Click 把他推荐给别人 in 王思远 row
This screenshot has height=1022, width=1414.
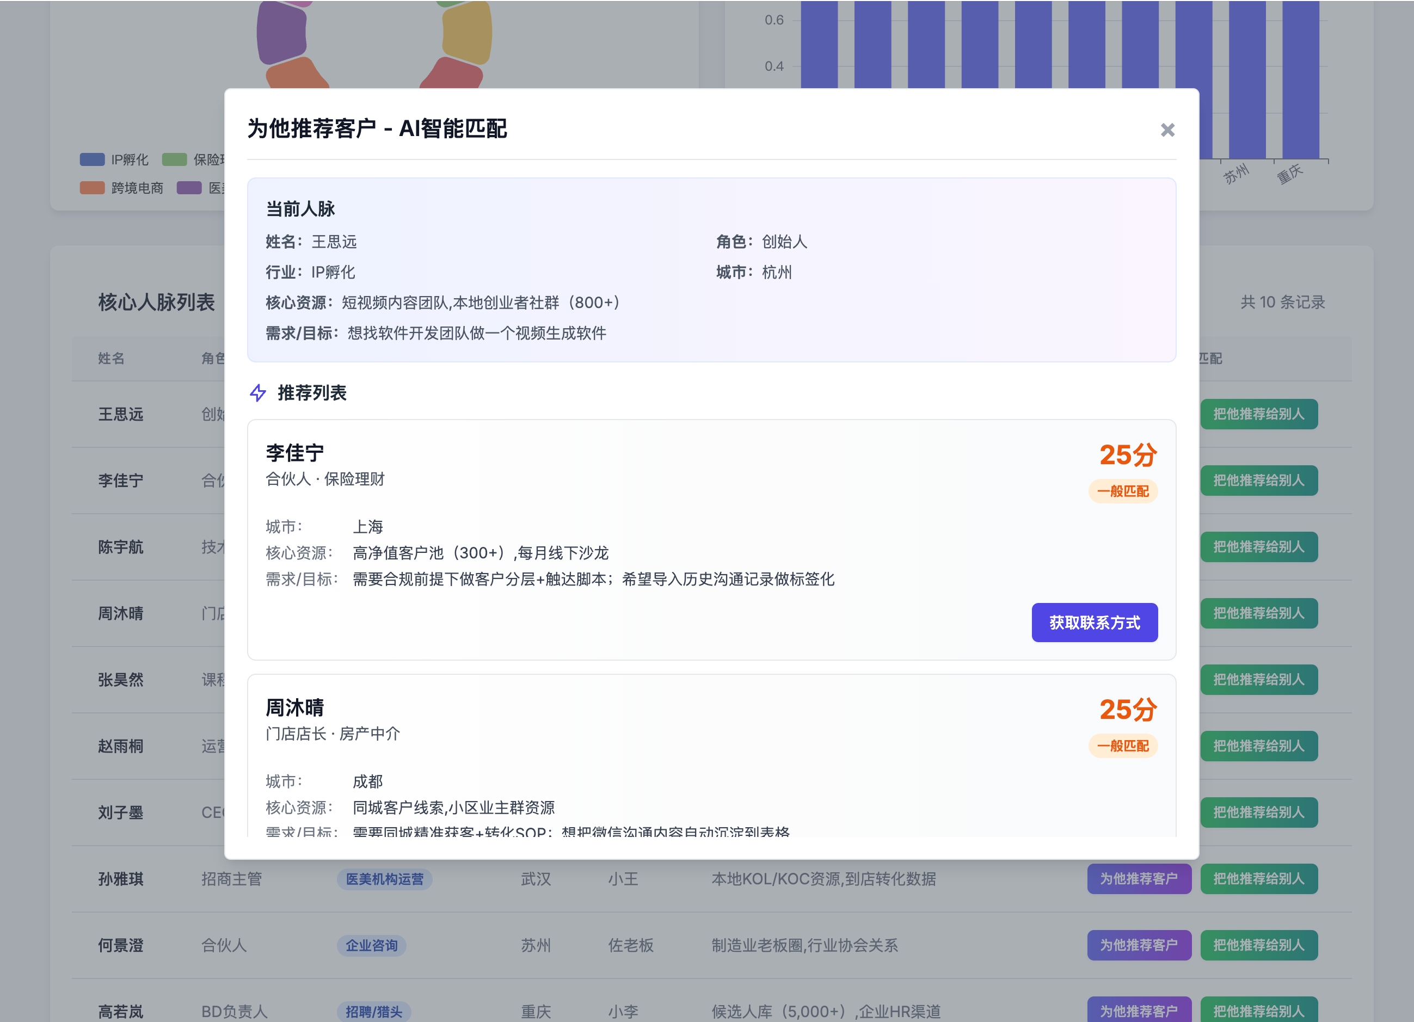(x=1258, y=414)
